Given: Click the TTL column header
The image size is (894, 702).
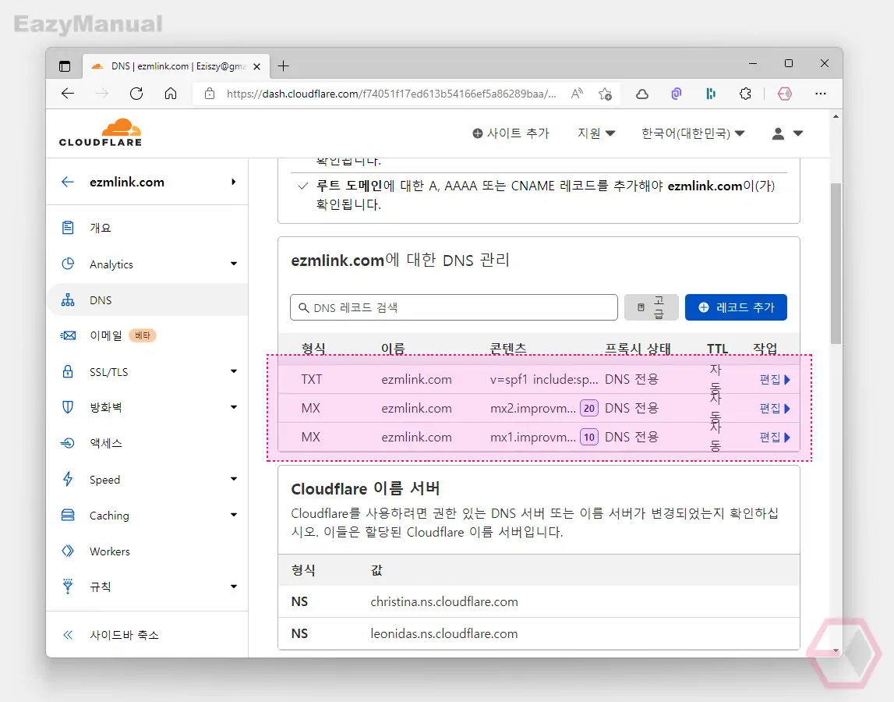Looking at the screenshot, I should click(x=717, y=348).
